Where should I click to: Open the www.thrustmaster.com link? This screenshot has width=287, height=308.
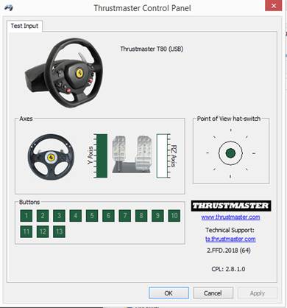[230, 217]
